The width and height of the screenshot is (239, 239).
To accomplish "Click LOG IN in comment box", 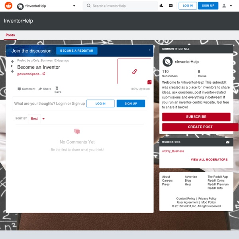I will click(x=100, y=104).
